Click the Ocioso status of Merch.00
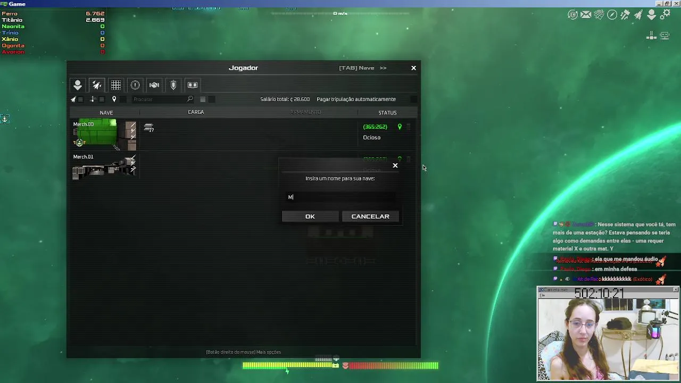The height and width of the screenshot is (383, 681). coord(371,138)
